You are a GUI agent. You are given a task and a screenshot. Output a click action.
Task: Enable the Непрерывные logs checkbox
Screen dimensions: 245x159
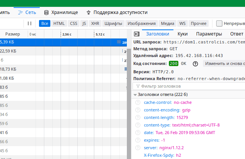click(x=219, y=23)
